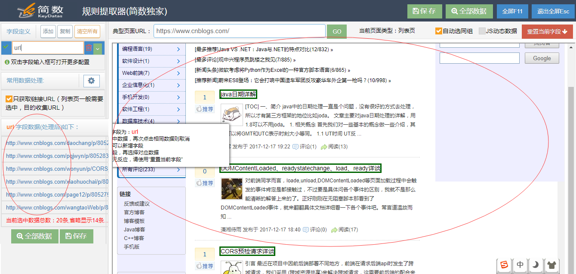The width and height of the screenshot is (576, 274).
Task: Click the 推荐 thumbs-up under java日期详解
Action: click(205, 109)
